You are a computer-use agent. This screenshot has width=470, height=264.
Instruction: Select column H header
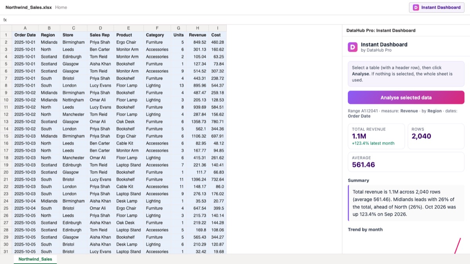click(197, 28)
